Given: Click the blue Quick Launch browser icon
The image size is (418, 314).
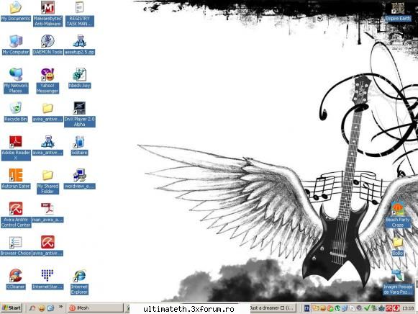Looking at the screenshot, I should [x=50, y=308].
